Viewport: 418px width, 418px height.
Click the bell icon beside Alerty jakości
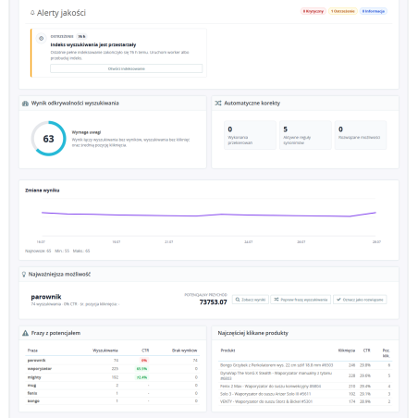pyautogui.click(x=32, y=13)
